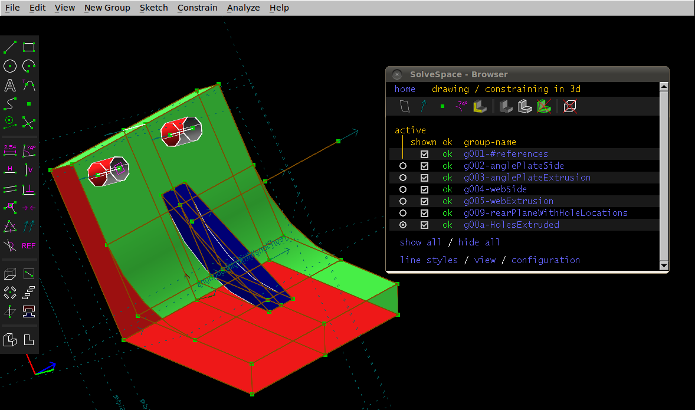This screenshot has height=410, width=695.
Task: Click the REF reference dimension toggle
Action: pyautogui.click(x=29, y=245)
